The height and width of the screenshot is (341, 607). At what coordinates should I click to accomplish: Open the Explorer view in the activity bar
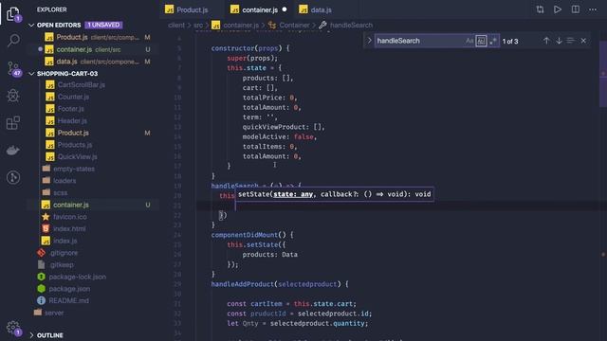[x=13, y=14]
